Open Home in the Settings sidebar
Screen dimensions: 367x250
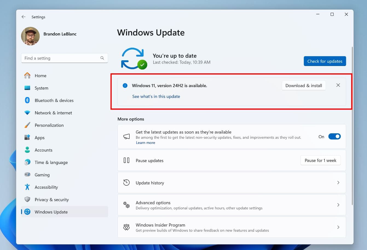[41, 76]
